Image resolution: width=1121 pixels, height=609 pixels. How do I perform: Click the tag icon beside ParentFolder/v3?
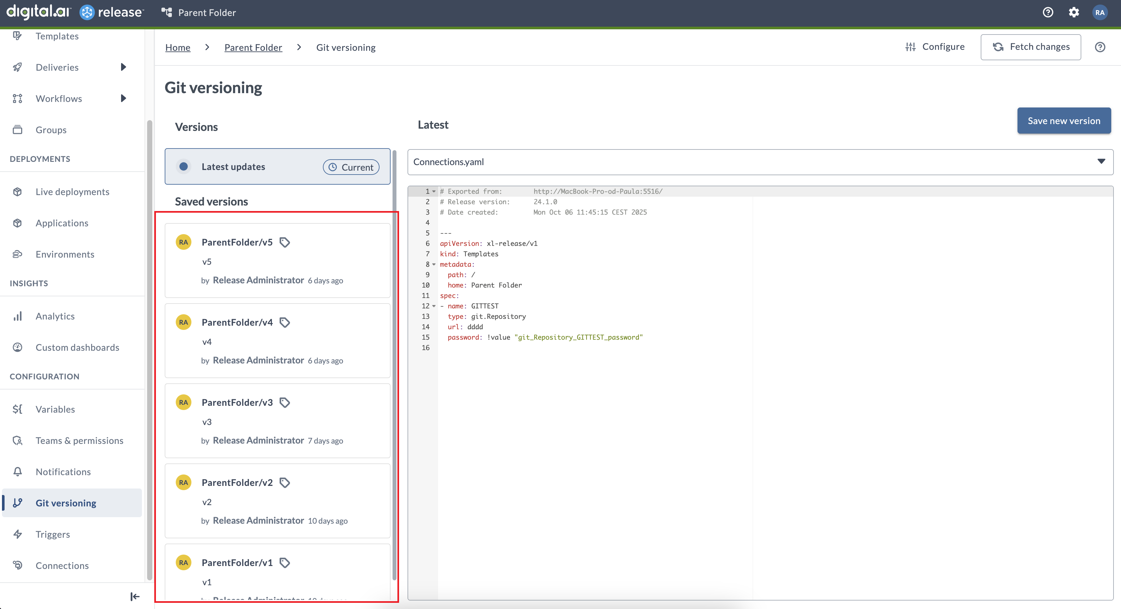284,403
